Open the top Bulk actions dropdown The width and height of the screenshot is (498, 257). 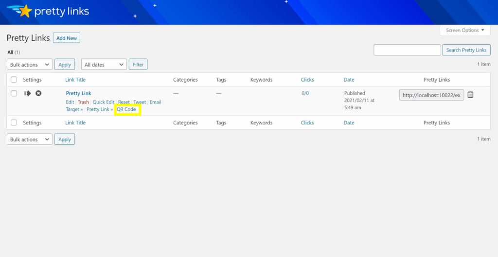pos(29,65)
